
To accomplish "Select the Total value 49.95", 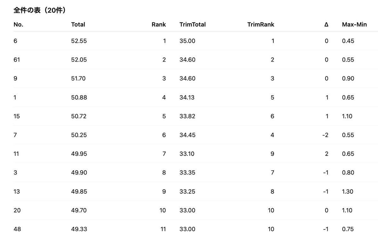I will click(79, 154).
